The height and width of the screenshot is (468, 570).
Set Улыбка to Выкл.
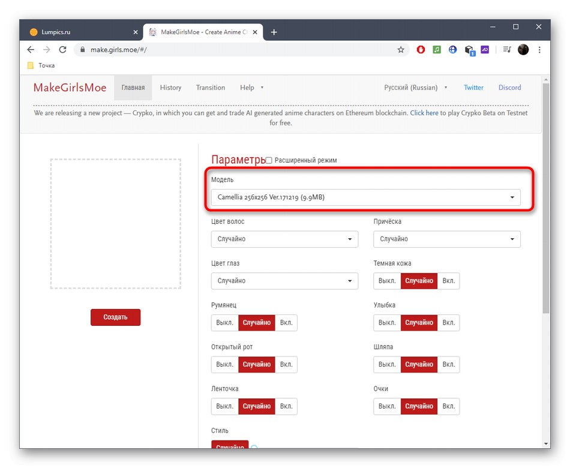click(387, 323)
